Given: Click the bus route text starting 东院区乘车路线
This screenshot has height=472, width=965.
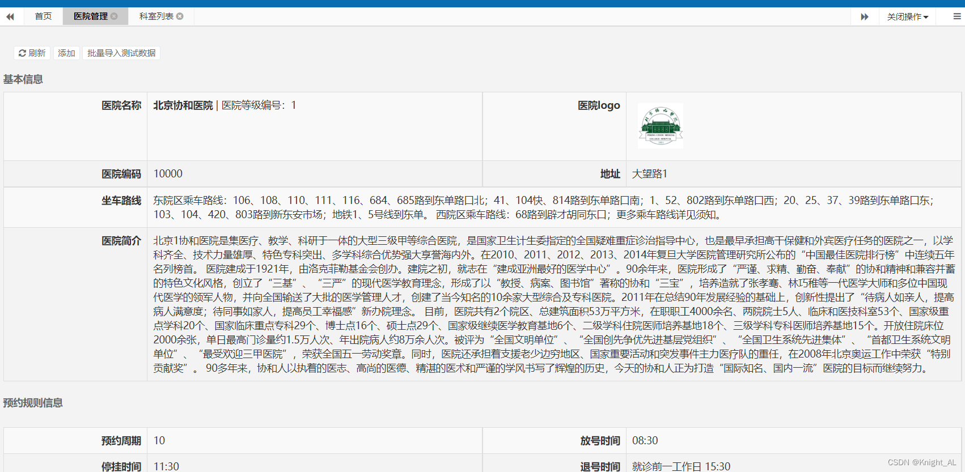Looking at the screenshot, I should click(543, 207).
